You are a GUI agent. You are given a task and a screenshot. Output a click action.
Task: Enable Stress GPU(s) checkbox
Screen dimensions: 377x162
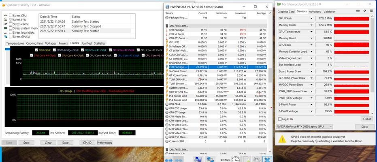click(11, 36)
